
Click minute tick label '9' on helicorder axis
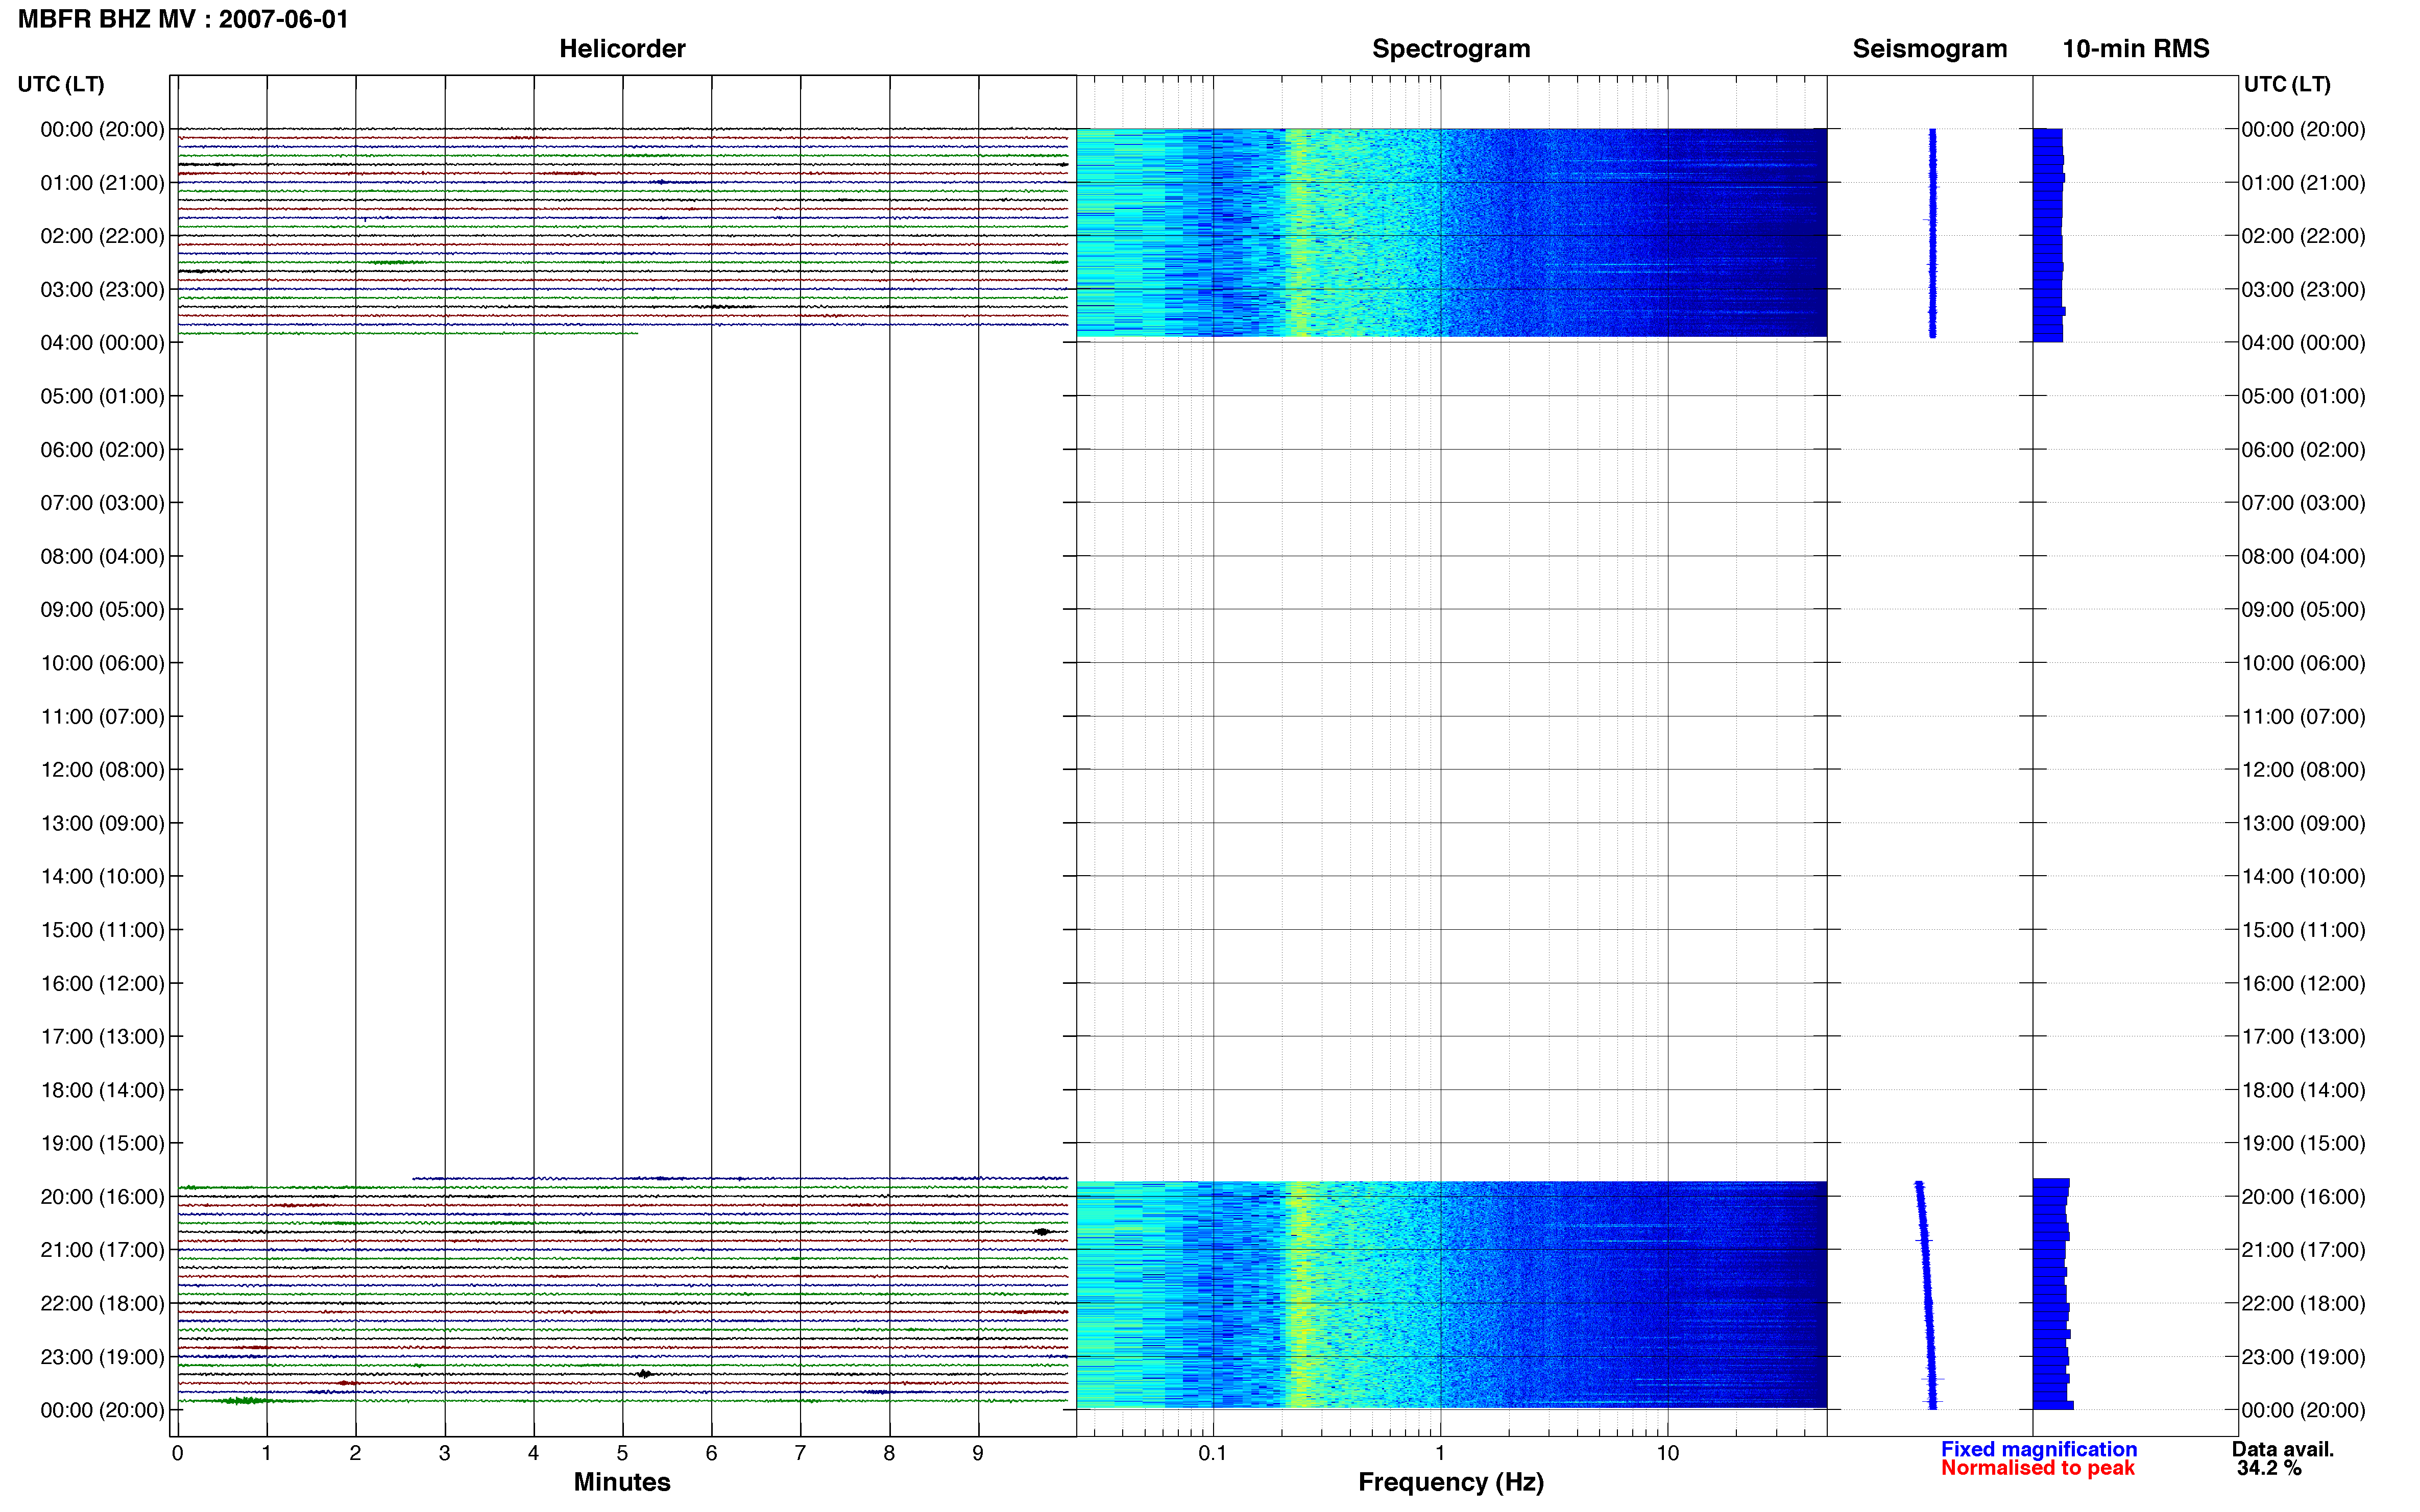tap(977, 1453)
